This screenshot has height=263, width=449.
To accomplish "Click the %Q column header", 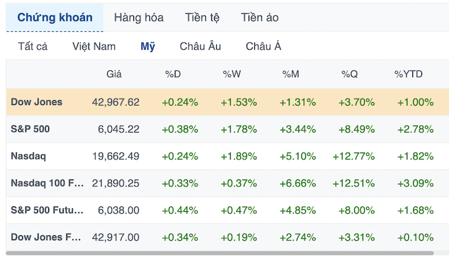I will [350, 74].
